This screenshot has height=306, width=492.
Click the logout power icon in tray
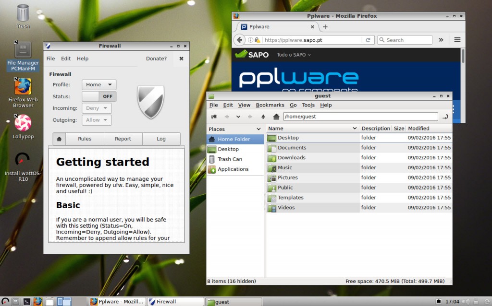487,302
